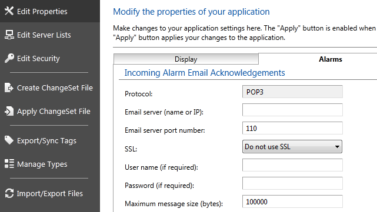This screenshot has height=212, width=377.
Task: Click the Manage Types list icon
Action: [9, 164]
